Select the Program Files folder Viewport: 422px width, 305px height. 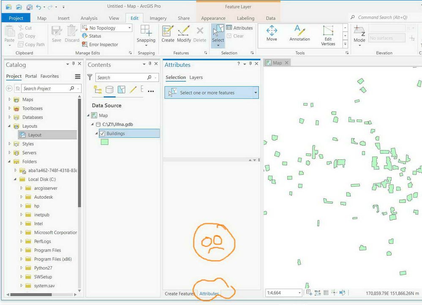pos(47,250)
